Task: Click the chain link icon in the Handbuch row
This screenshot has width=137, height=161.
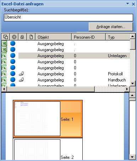Action: tap(21, 80)
